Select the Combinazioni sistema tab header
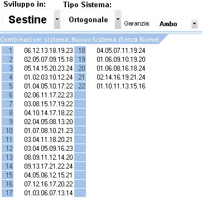Viewport: 202px width, 202px height. tap(80, 40)
